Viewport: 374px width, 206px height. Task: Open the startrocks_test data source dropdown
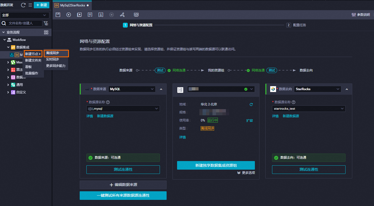[309, 109]
